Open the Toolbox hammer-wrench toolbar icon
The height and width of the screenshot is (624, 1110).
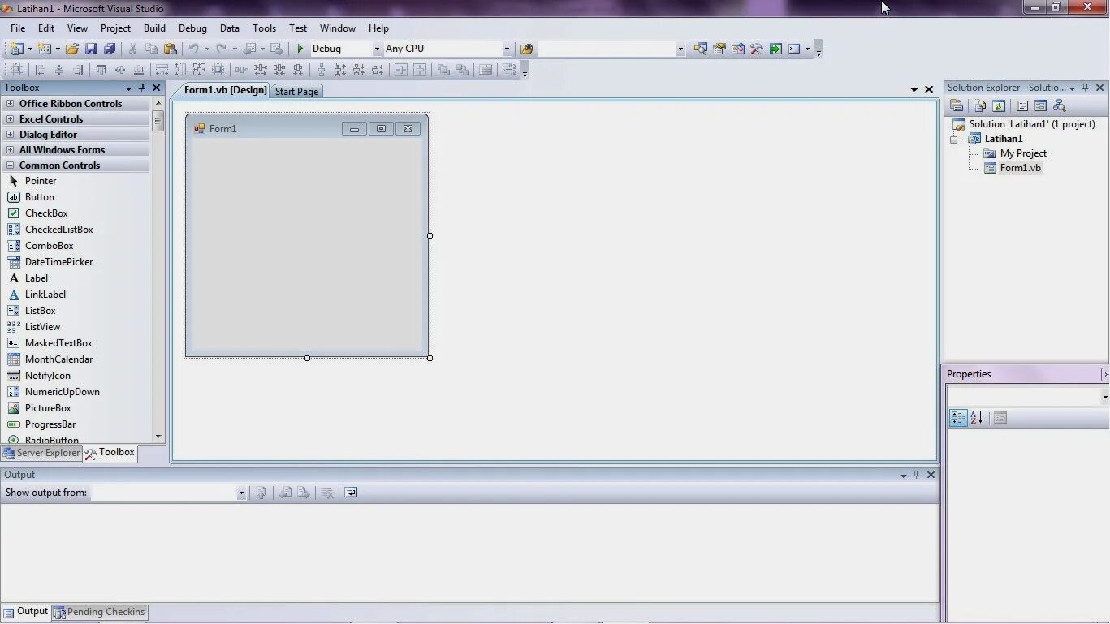tap(756, 49)
